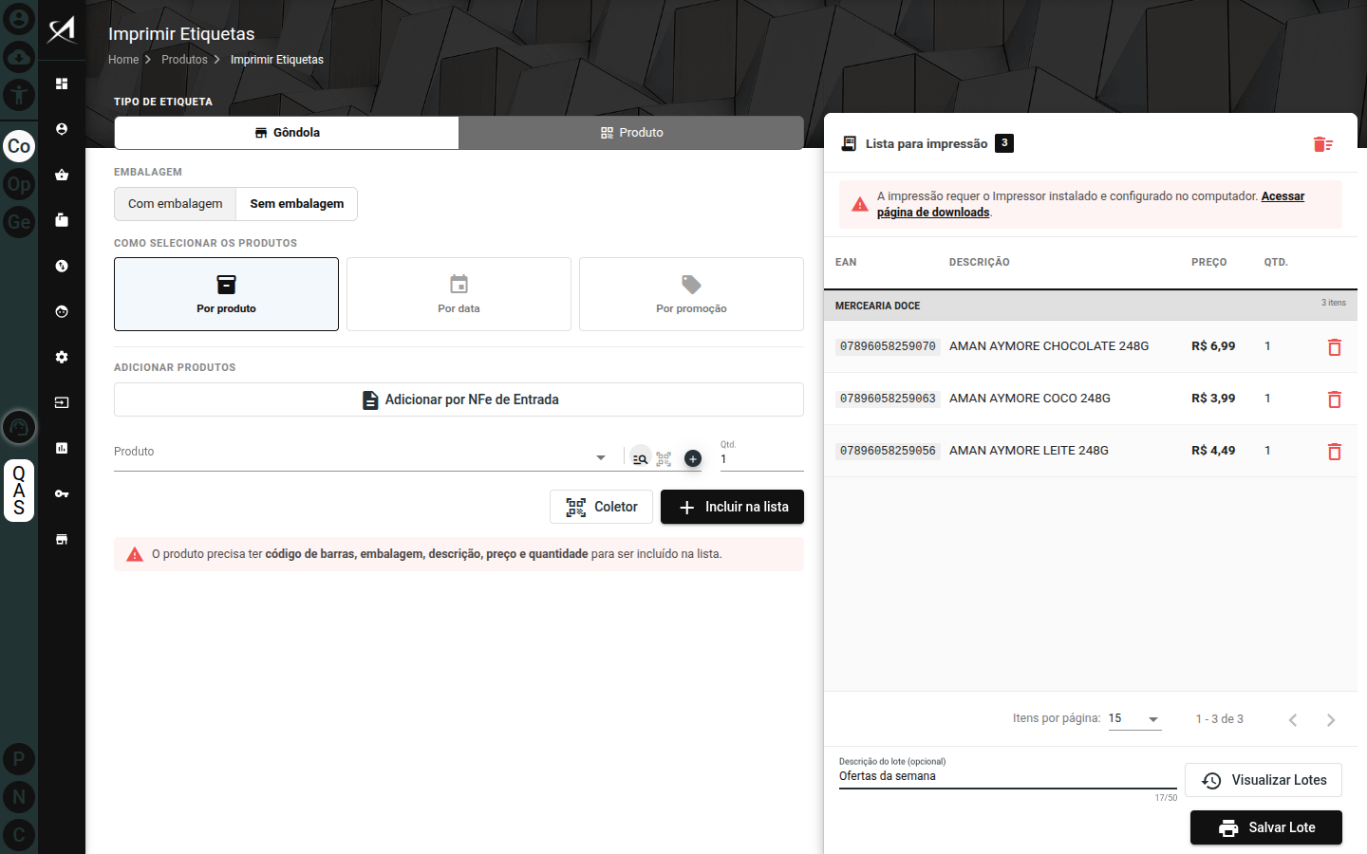Click the advanced product search icon
Screen dimensions: 1367x854
tap(641, 458)
